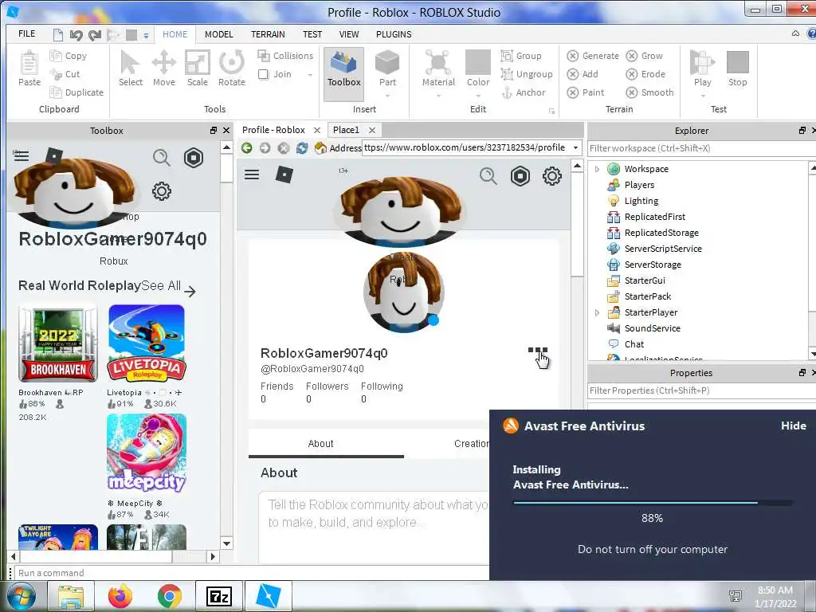Click terrain Smooth tool
This screenshot has height=612, width=816.
(649, 92)
